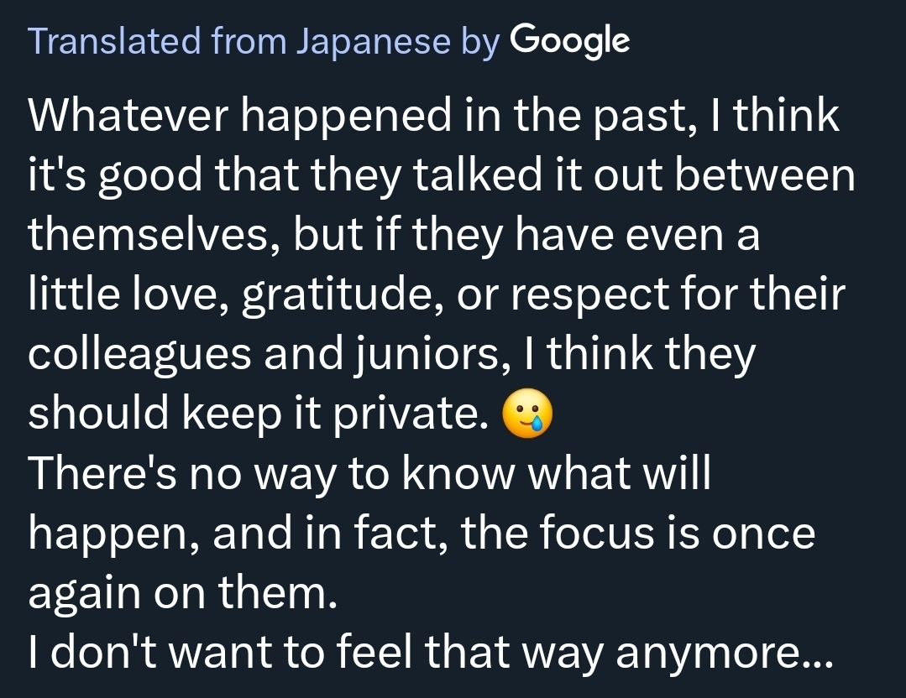The width and height of the screenshot is (906, 698).
Task: Click the "Translated from Japanese by" label
Action: click(x=264, y=40)
